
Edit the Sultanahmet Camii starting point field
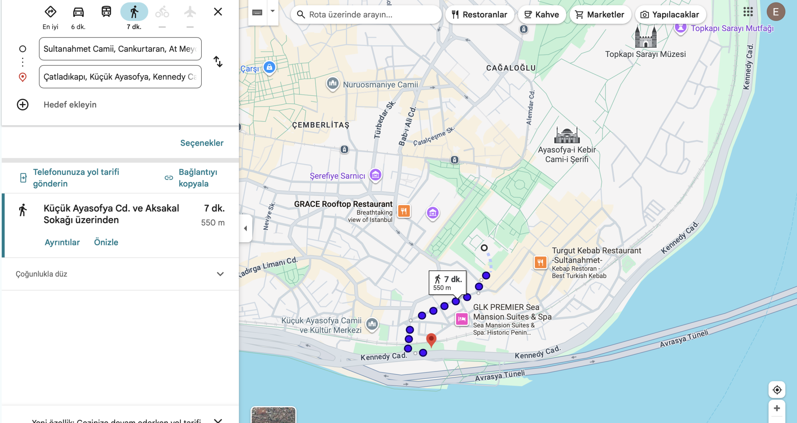point(120,49)
